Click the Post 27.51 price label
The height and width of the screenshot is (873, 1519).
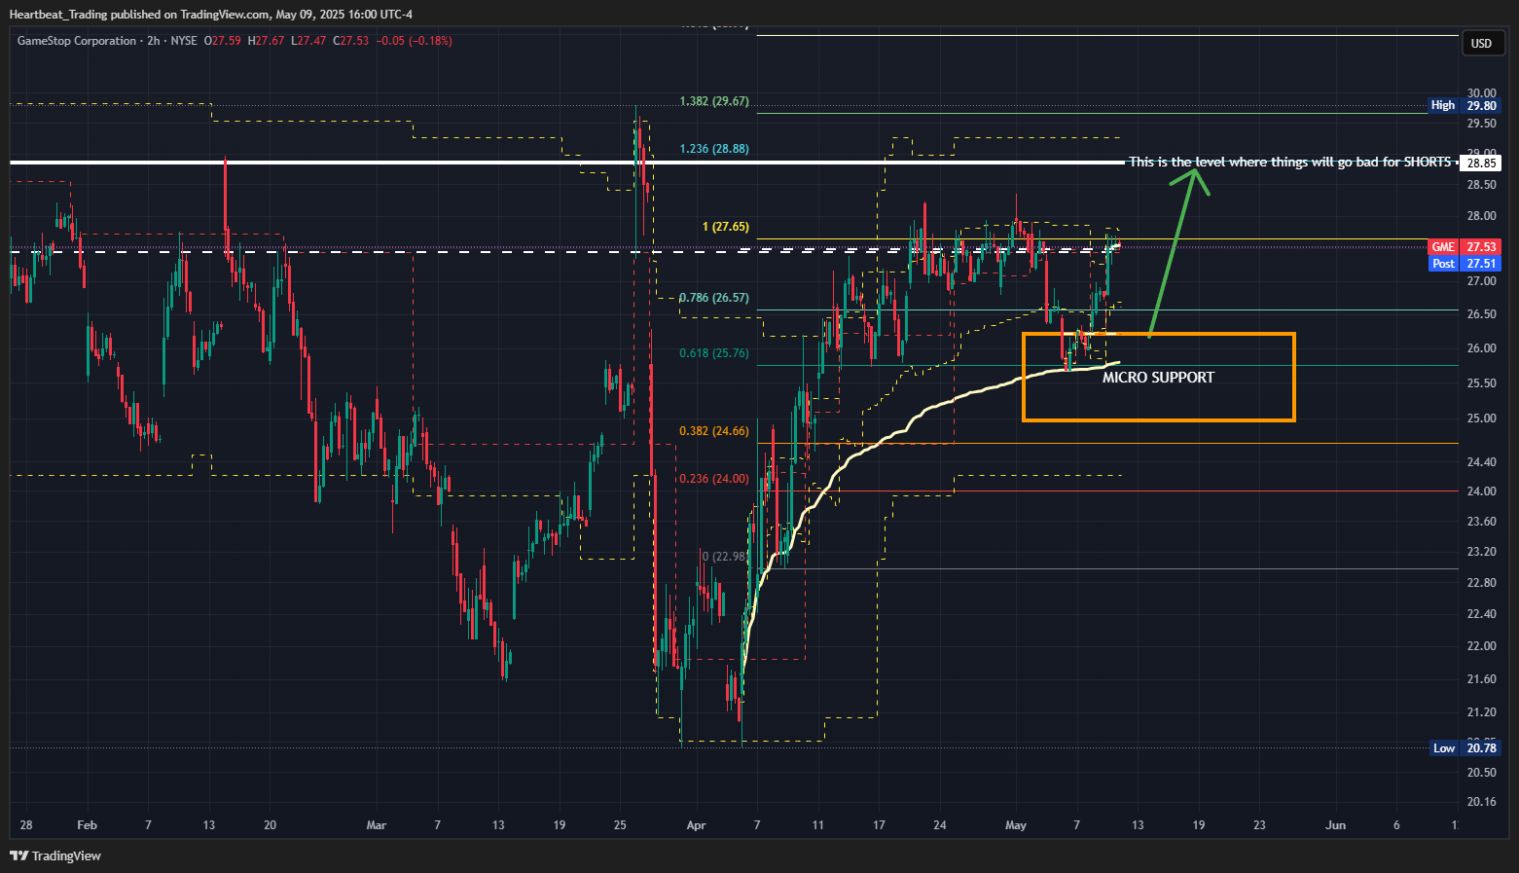(1465, 264)
